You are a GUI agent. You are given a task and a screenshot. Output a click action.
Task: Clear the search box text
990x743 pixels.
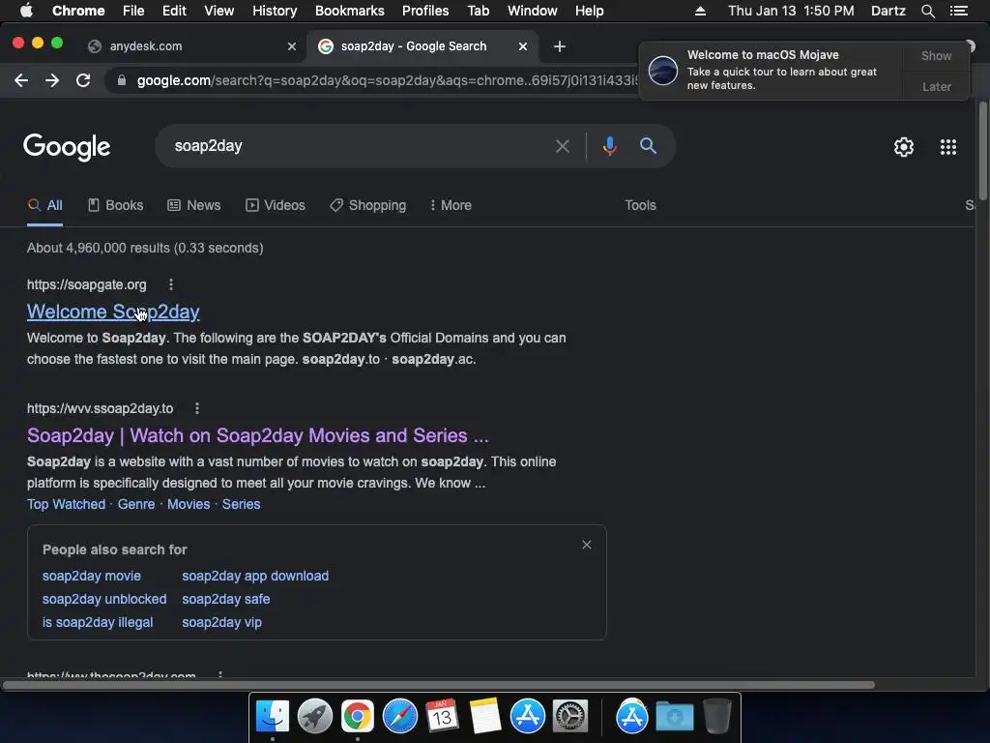[x=563, y=147]
